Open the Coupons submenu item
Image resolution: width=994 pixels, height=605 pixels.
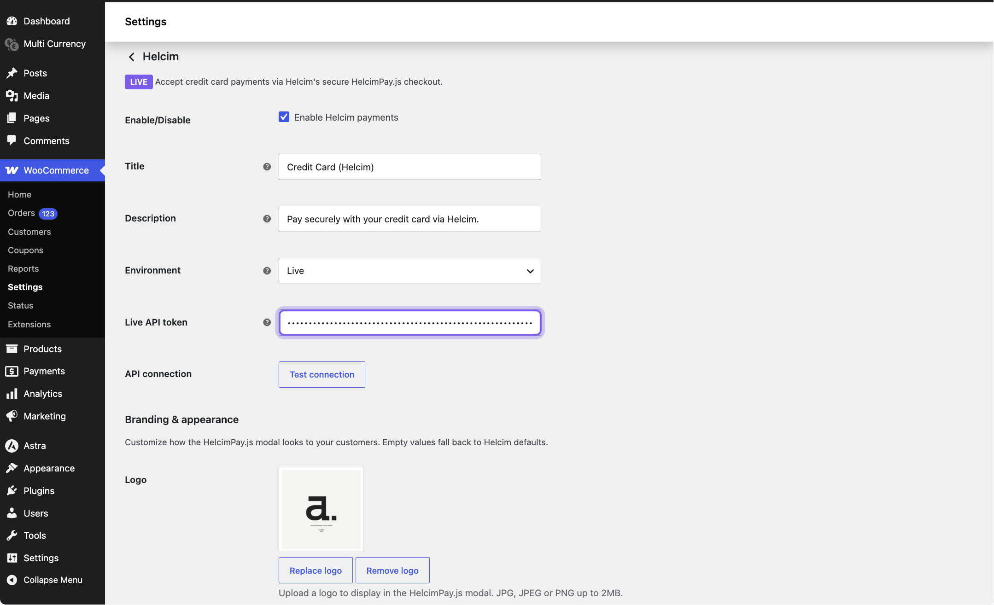(25, 250)
